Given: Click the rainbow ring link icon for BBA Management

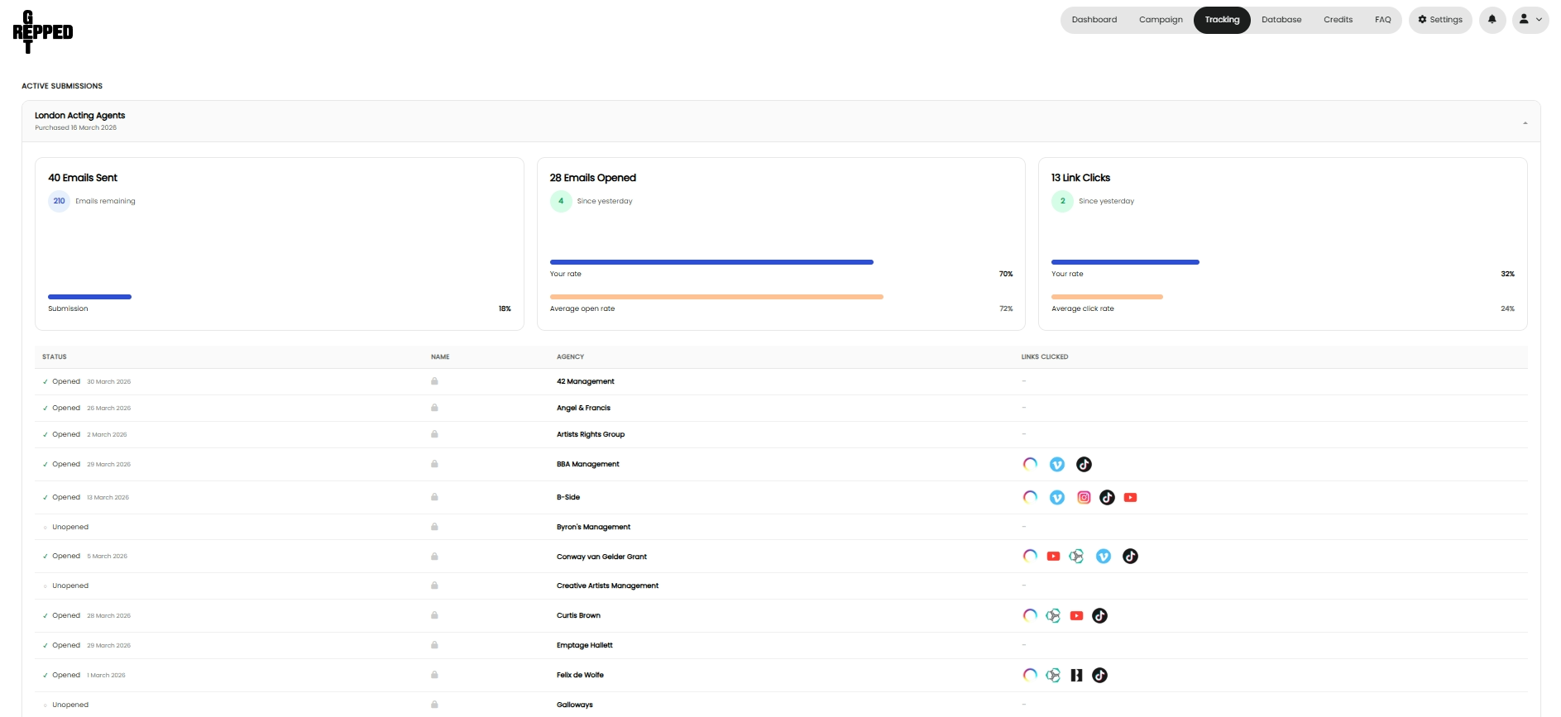Looking at the screenshot, I should (1030, 464).
